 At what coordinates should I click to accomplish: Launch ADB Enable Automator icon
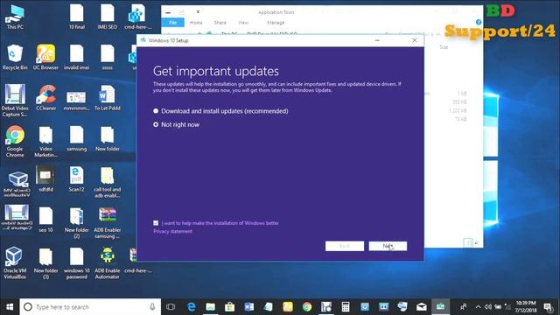pyautogui.click(x=107, y=263)
